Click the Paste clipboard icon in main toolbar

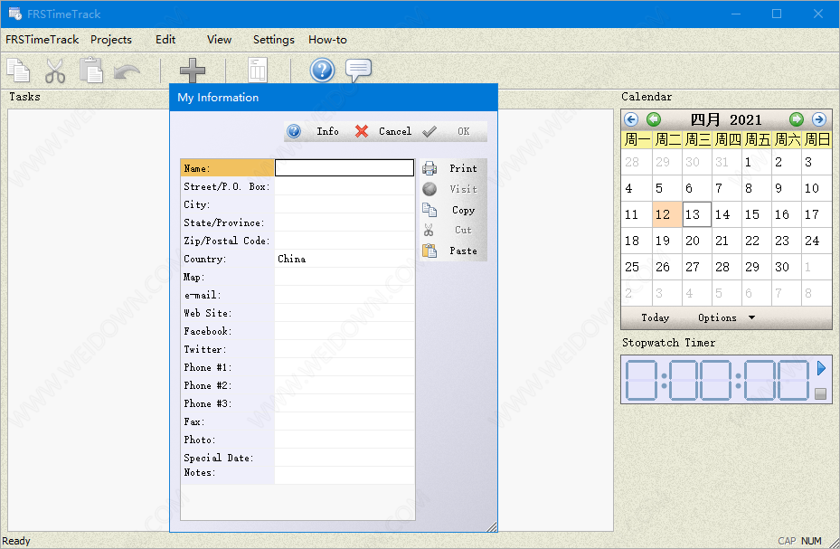91,71
